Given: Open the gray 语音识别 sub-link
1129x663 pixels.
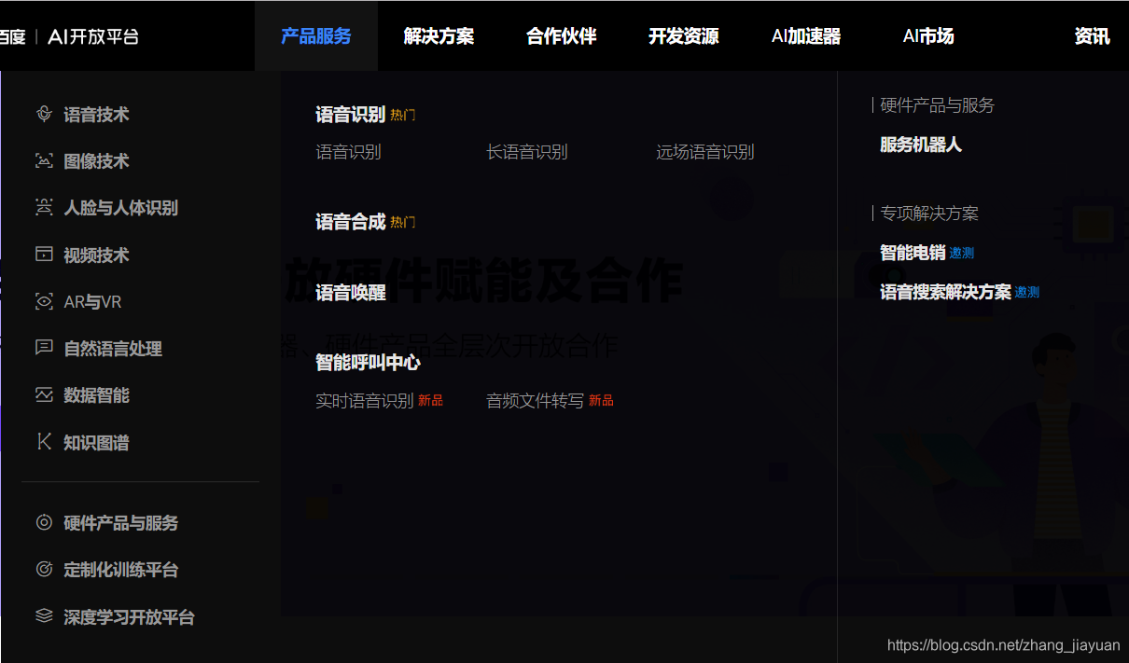Looking at the screenshot, I should pos(348,152).
